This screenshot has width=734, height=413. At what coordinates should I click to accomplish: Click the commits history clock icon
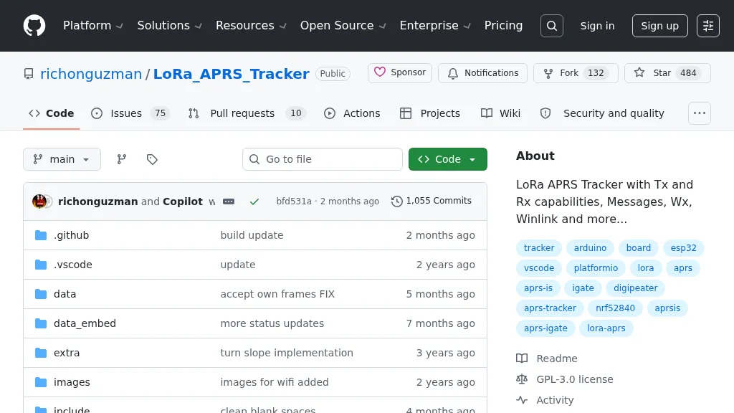pos(397,201)
